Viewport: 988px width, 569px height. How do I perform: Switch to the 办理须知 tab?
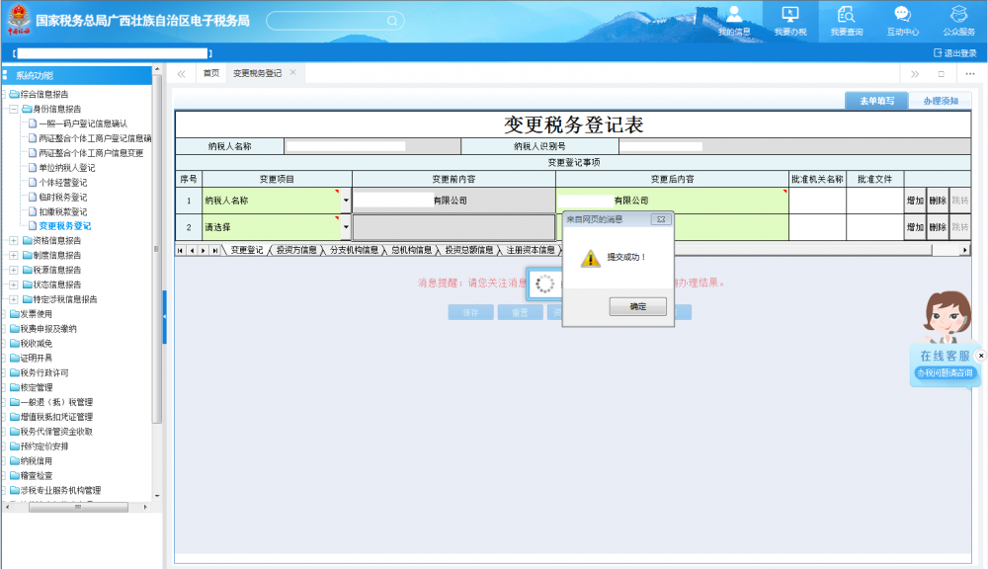(x=940, y=101)
